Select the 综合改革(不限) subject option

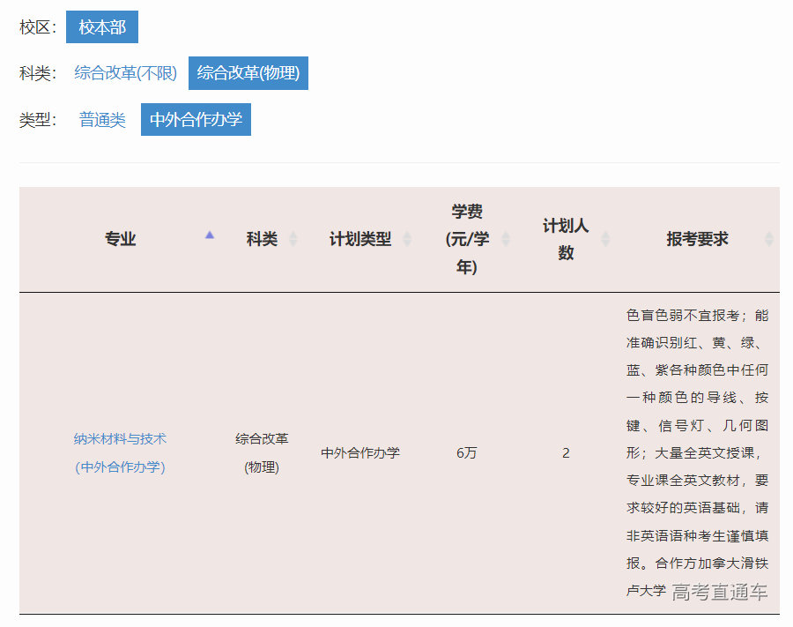click(x=125, y=72)
